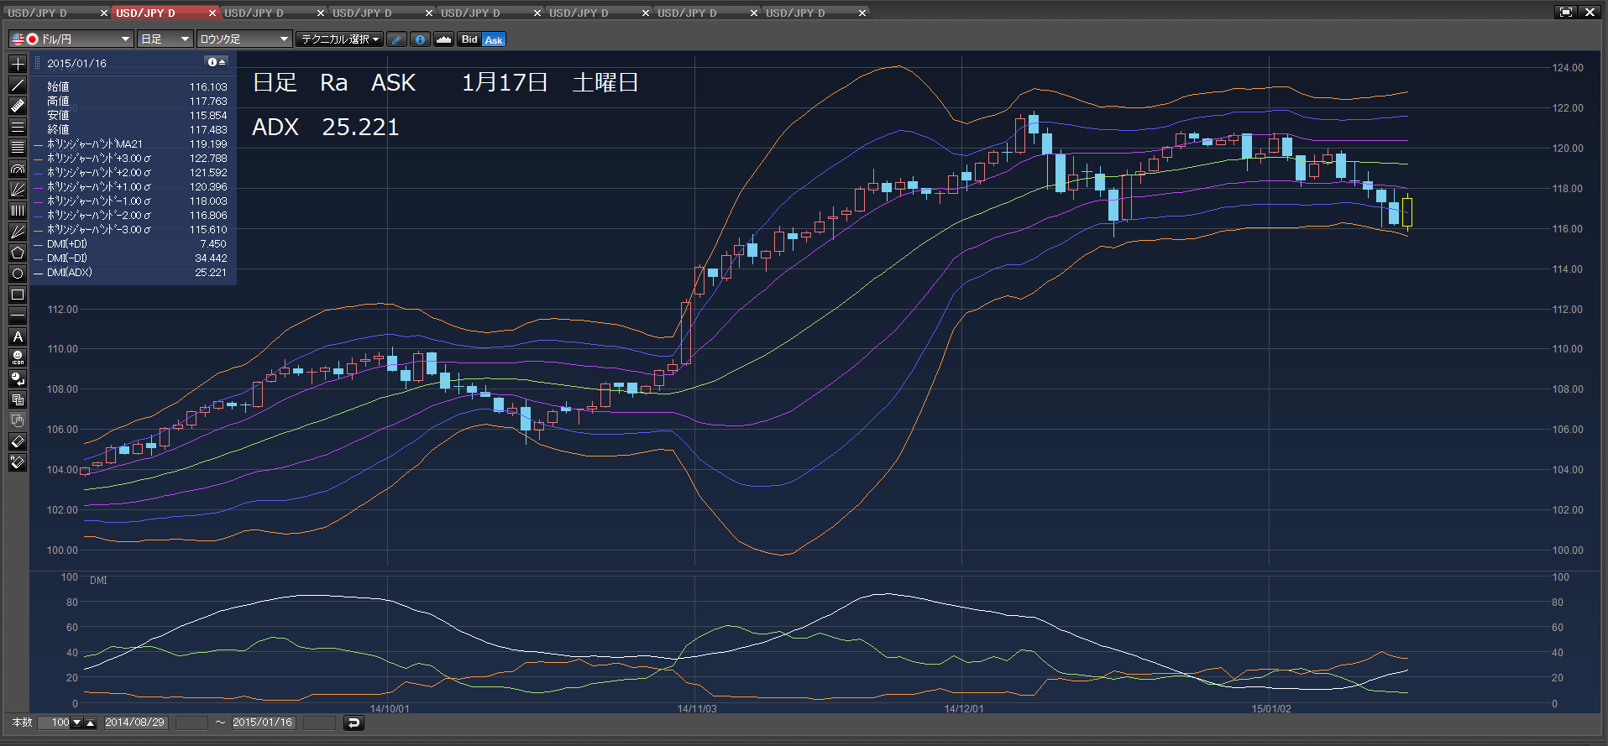
Task: Switch price display to Bid
Action: [x=469, y=39]
